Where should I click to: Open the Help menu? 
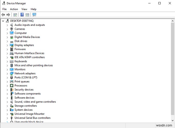33,9
